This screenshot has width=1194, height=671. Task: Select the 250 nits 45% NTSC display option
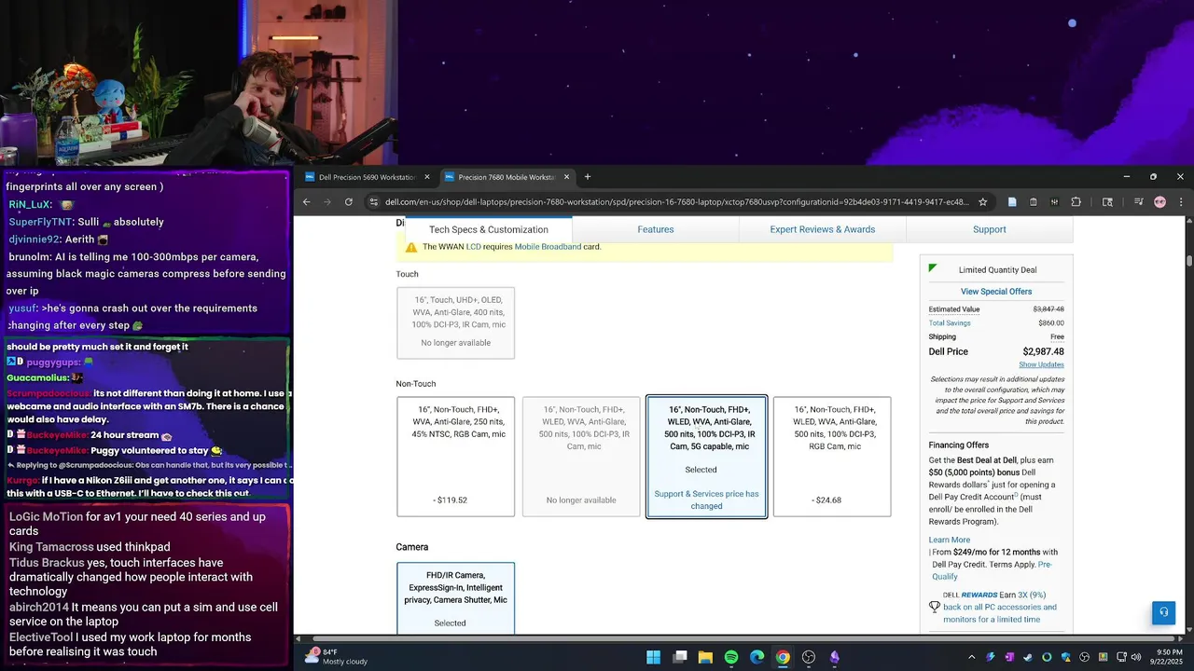pyautogui.click(x=455, y=457)
